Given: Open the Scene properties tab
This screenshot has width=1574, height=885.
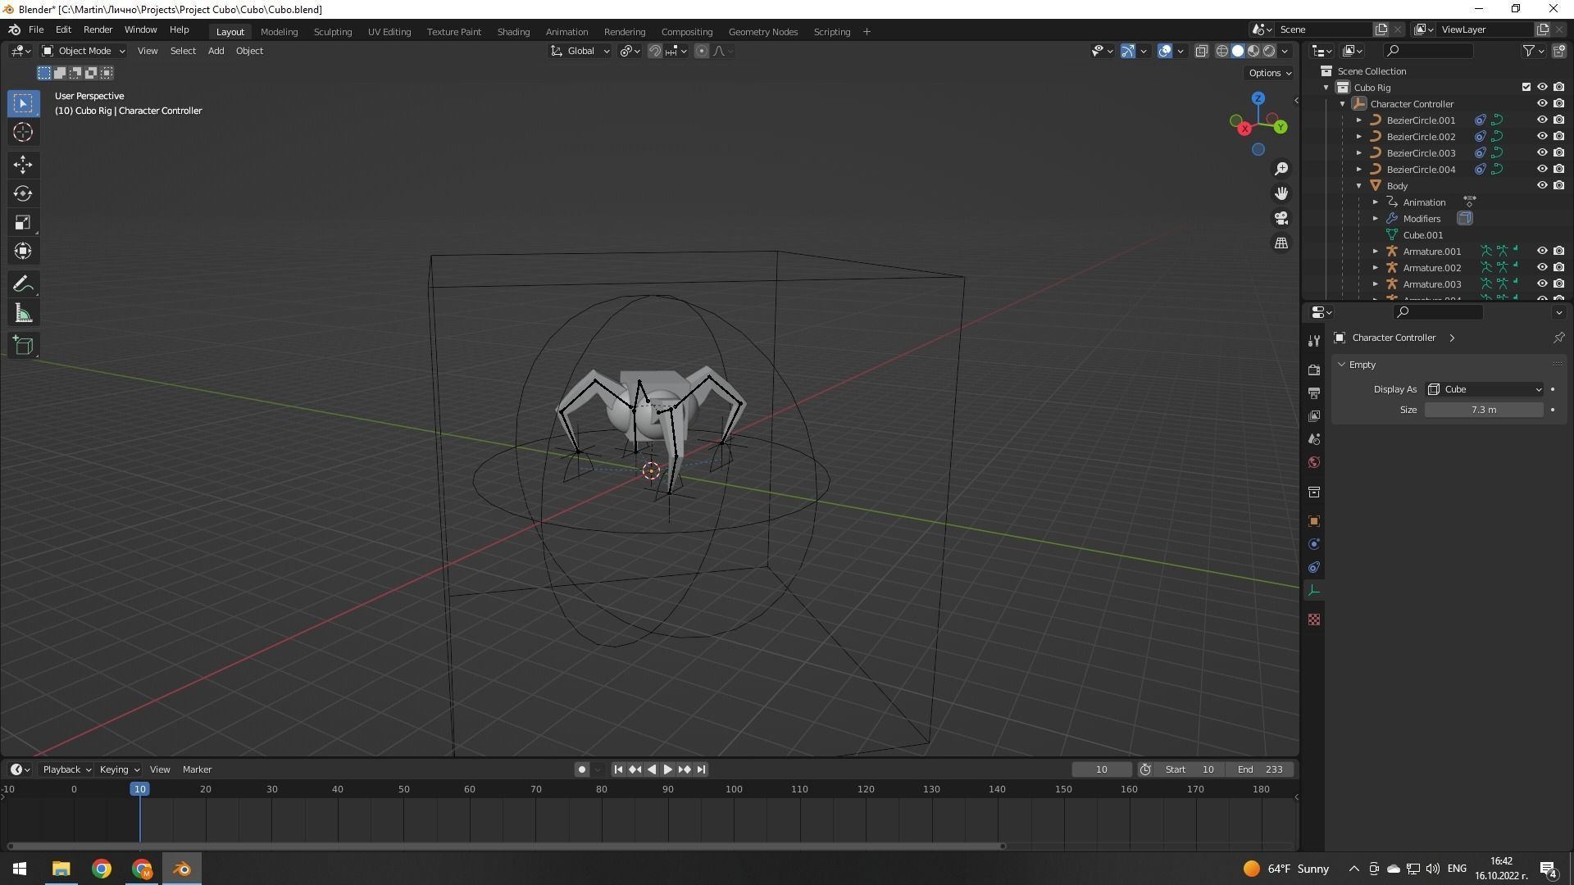Looking at the screenshot, I should 1314,439.
